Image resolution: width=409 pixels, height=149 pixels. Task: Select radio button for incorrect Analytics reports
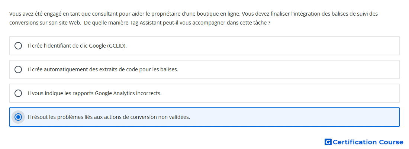[18, 93]
